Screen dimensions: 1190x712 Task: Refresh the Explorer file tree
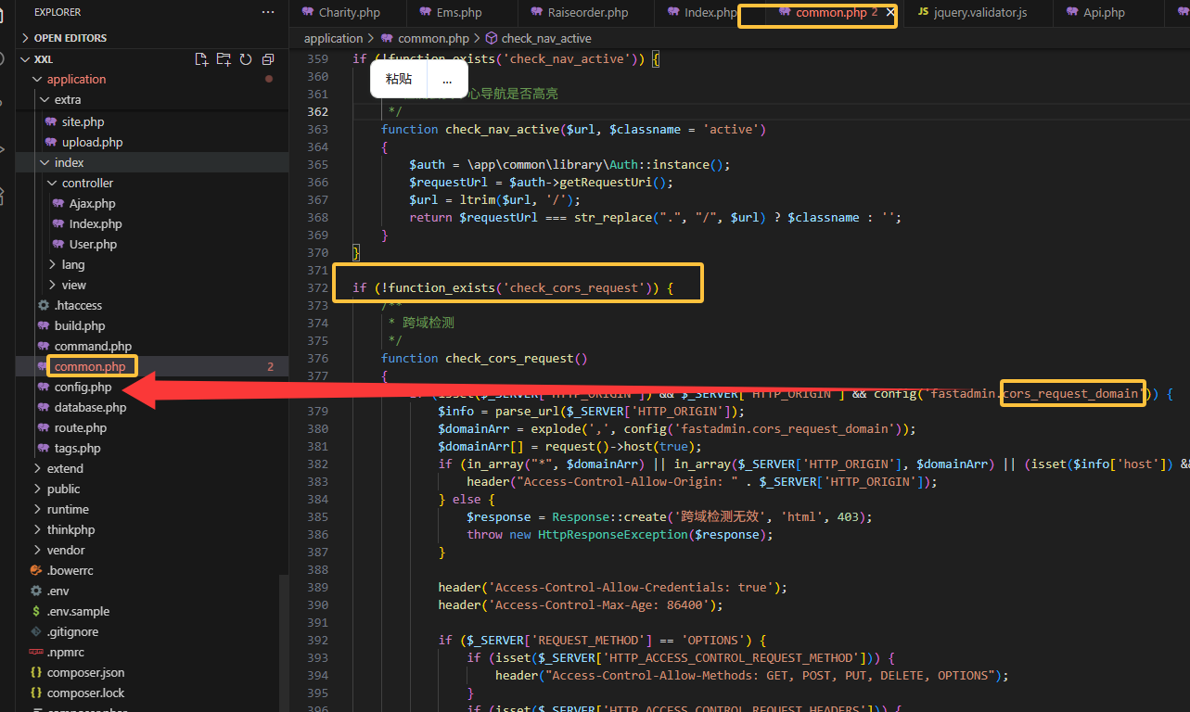(246, 59)
